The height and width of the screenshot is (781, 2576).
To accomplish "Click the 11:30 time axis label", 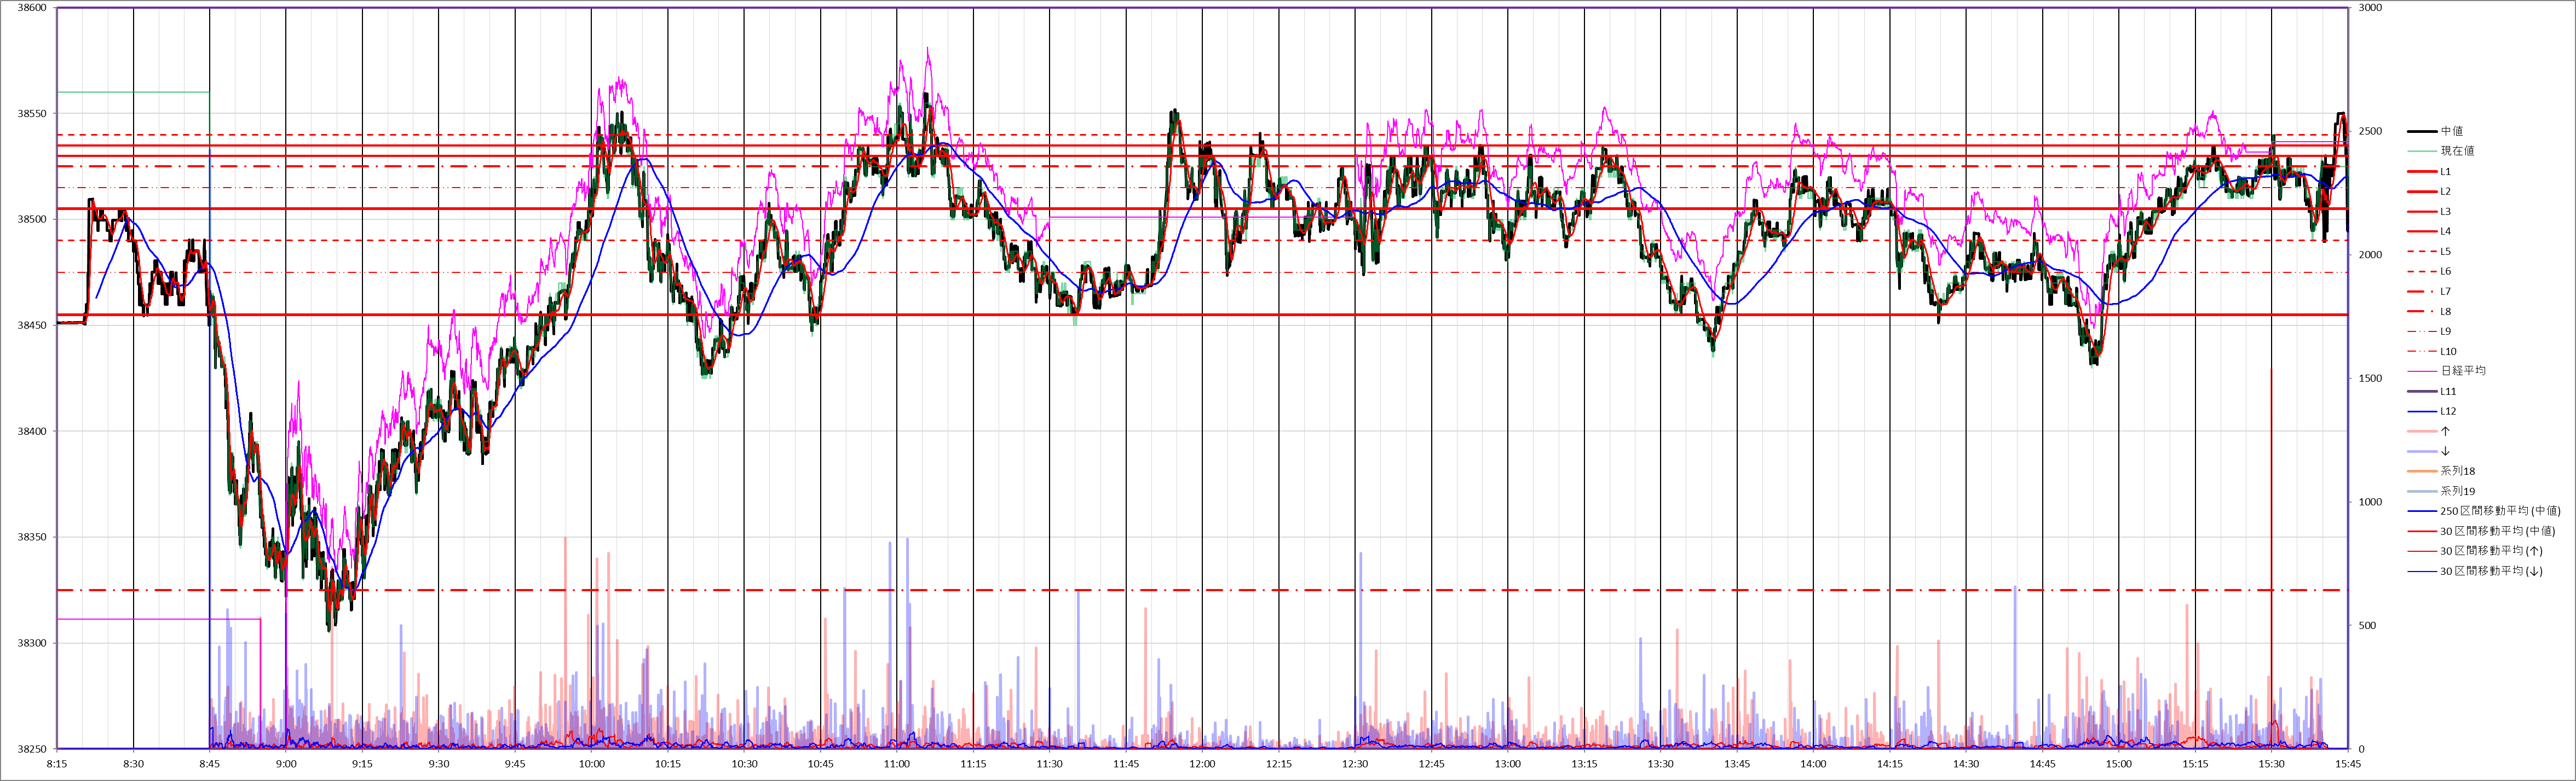I will (x=1050, y=764).
